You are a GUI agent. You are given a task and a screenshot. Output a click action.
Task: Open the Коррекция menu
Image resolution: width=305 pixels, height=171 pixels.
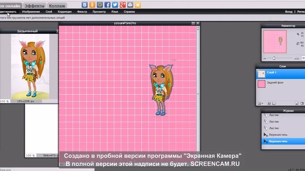[x=65, y=11]
